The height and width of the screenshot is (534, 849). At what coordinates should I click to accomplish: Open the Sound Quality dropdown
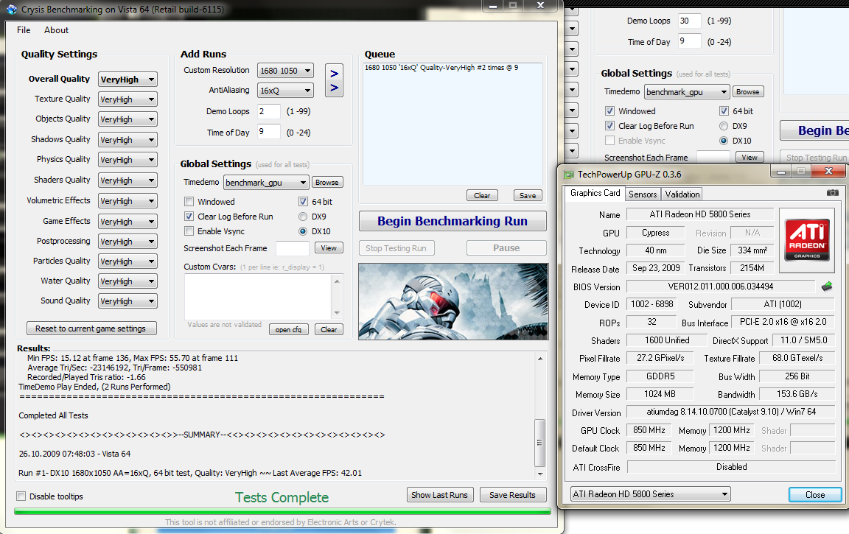point(127,301)
